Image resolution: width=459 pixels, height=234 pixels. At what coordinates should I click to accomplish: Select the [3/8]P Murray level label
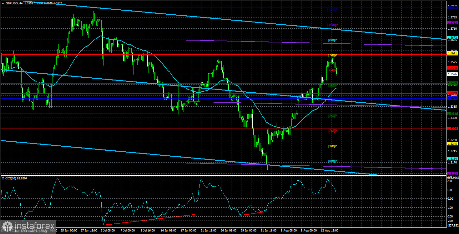[x=332, y=116]
